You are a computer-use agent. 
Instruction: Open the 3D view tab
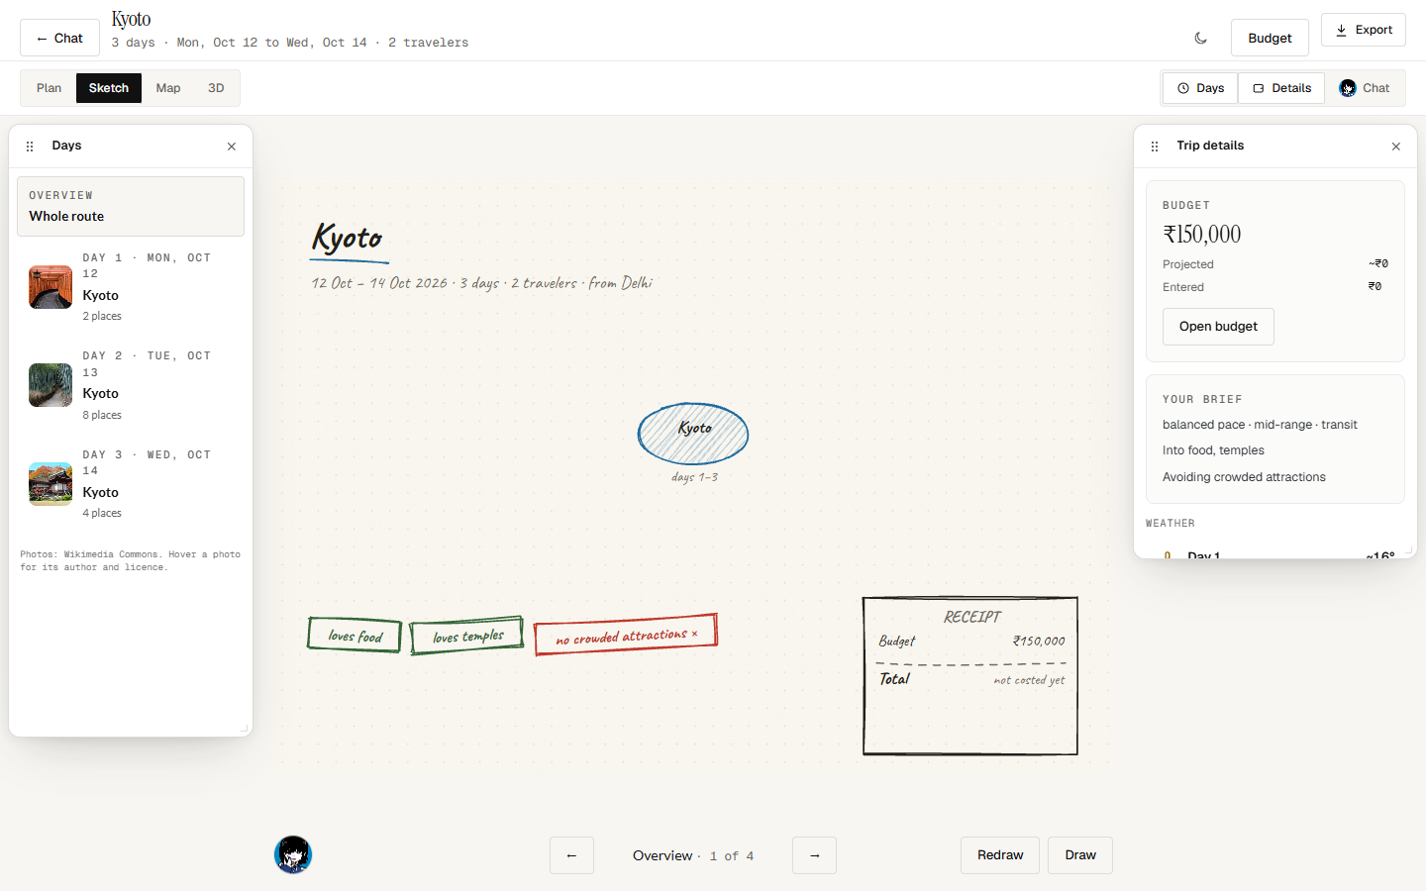pos(216,88)
